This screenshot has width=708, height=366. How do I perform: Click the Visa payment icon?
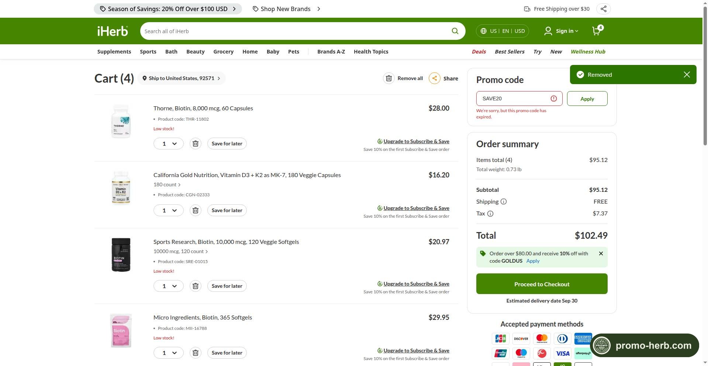pos(563,353)
